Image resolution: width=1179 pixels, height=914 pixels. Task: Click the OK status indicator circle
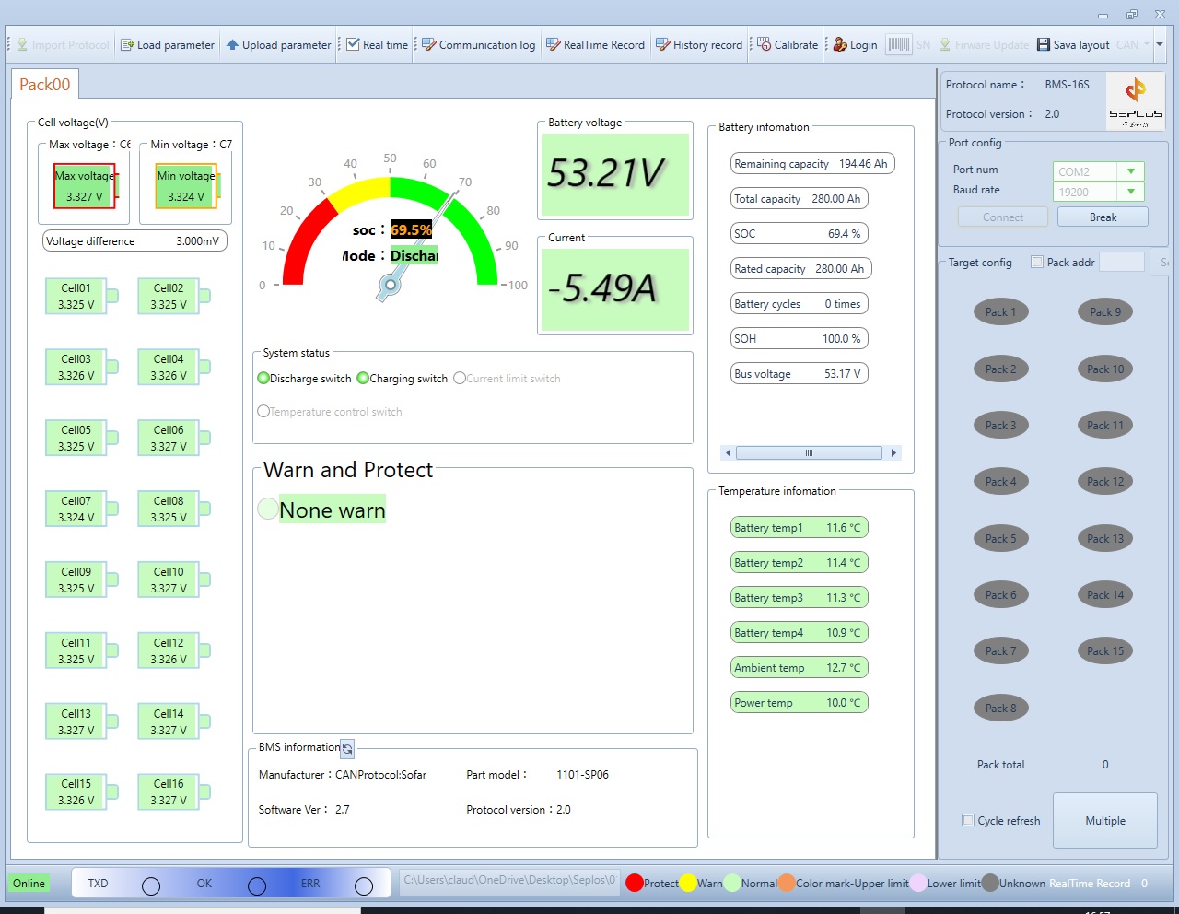[x=257, y=886]
